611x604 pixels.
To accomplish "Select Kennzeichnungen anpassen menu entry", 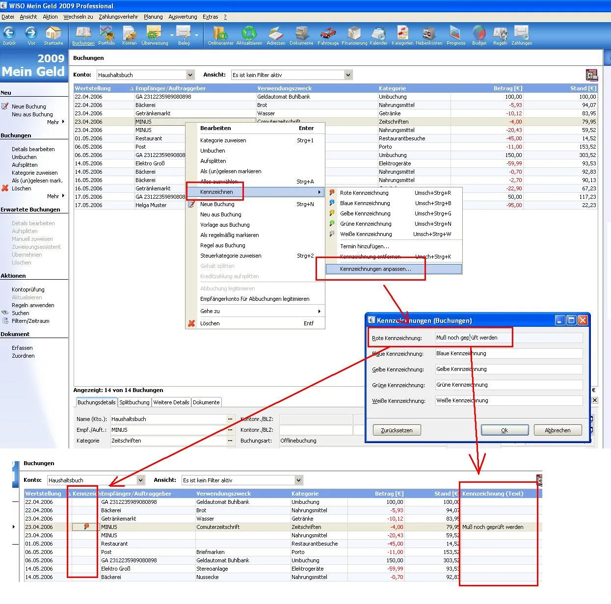I will coord(375,269).
